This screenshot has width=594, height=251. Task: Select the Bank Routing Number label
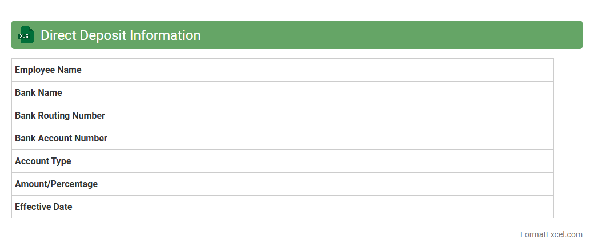tap(60, 116)
